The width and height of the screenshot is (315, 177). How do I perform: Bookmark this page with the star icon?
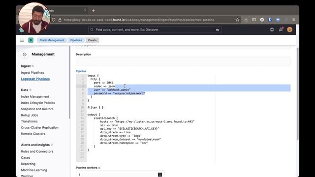tap(237, 20)
